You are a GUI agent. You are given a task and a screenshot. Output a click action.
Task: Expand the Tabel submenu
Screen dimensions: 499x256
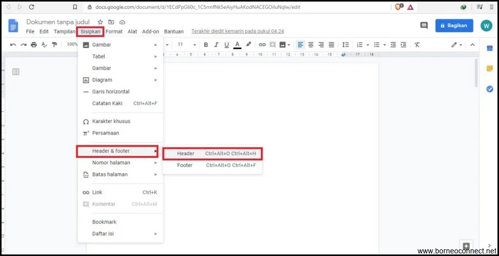(121, 57)
